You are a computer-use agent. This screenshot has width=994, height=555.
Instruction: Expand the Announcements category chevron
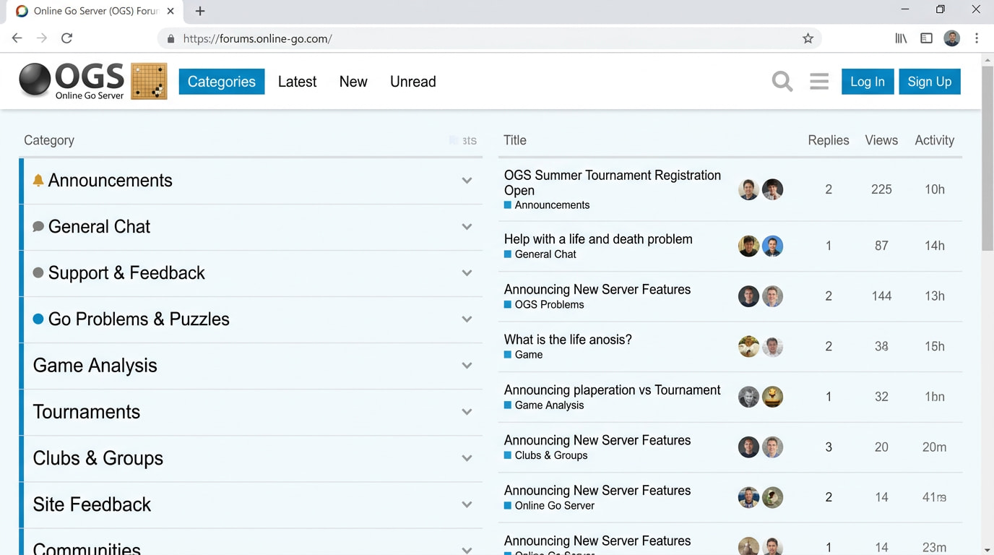coord(467,181)
